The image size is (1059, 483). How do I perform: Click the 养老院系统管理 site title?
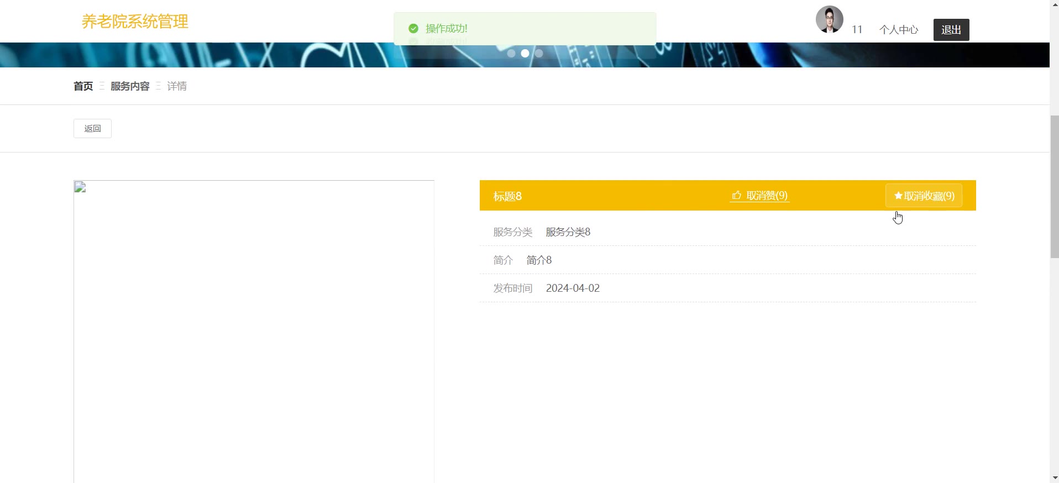pyautogui.click(x=135, y=22)
